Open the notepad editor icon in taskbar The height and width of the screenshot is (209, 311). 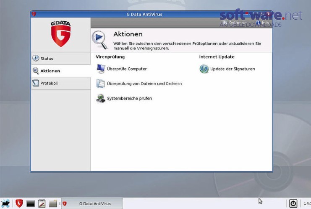[x=42, y=204]
